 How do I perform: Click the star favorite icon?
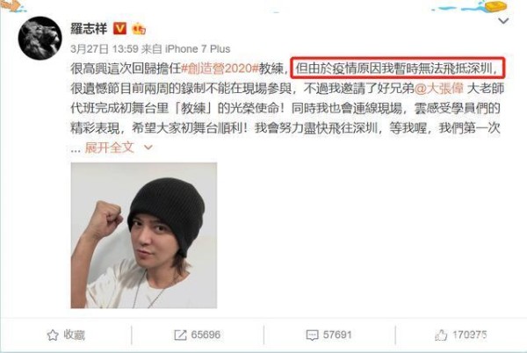(x=53, y=335)
